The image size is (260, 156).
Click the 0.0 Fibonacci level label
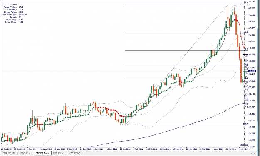(x=246, y=3)
